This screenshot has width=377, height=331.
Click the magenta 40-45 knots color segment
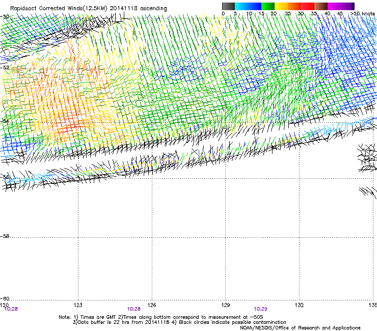[334, 6]
